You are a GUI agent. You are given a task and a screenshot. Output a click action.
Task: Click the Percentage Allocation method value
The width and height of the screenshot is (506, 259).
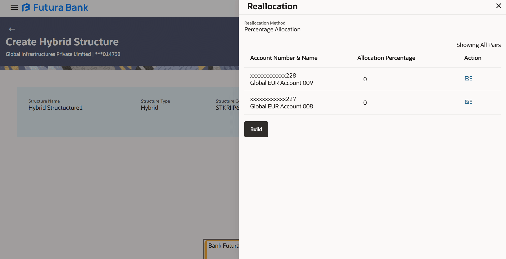point(272,30)
